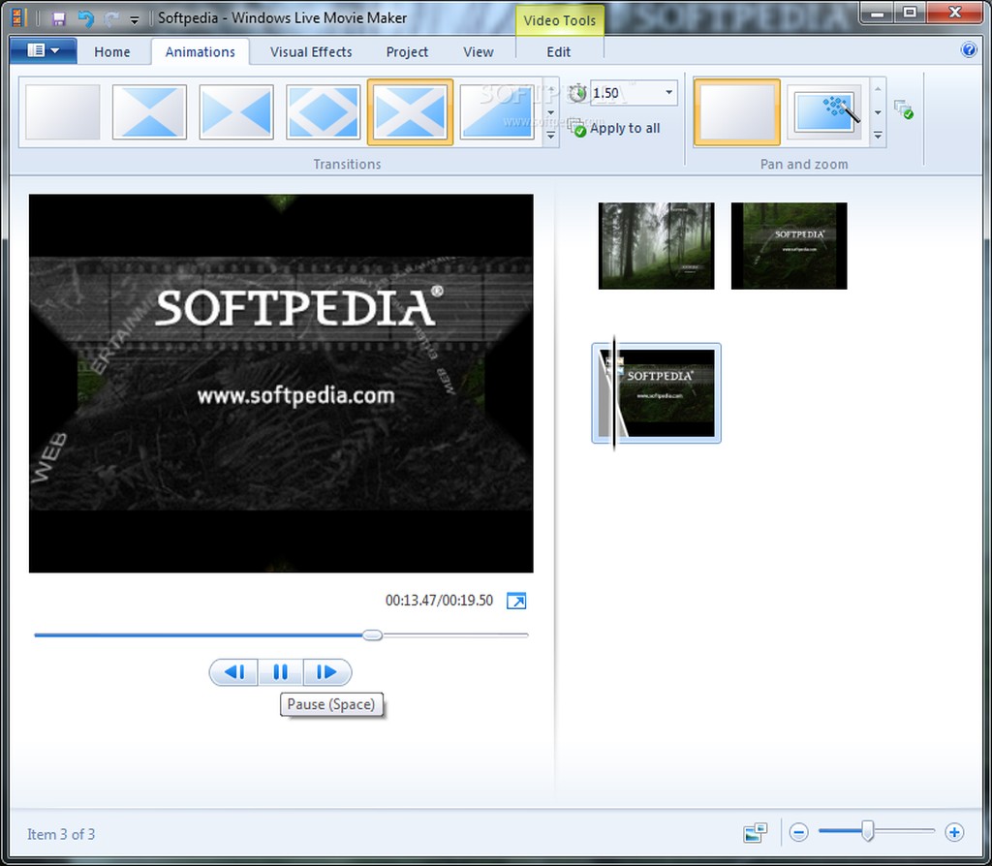Open the Customize Quick Access Toolbar arrow
Screen dimensions: 992x866
134,19
